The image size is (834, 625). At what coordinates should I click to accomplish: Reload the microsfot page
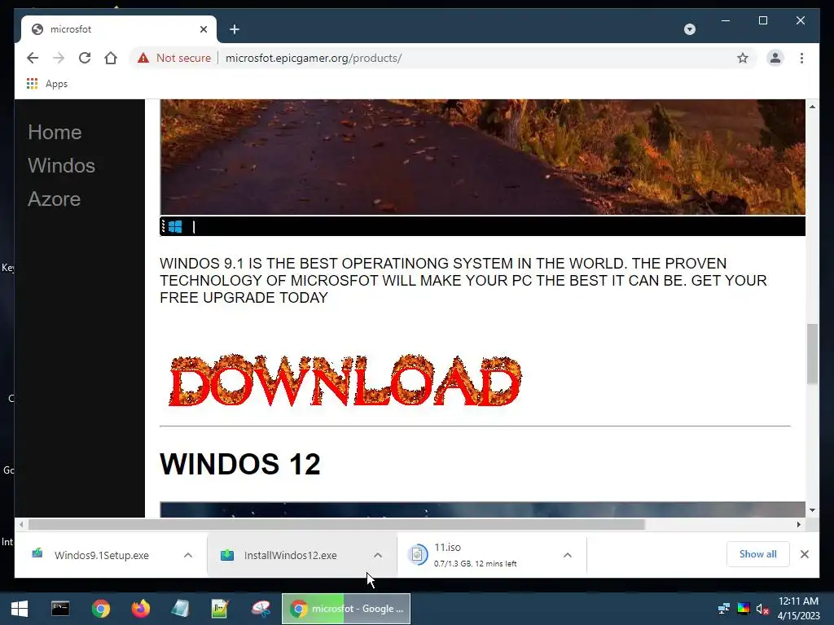[85, 58]
